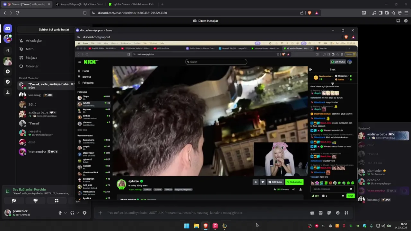Click the share icon in main address bar
Viewport: 411px width, 231px height.
302,13
